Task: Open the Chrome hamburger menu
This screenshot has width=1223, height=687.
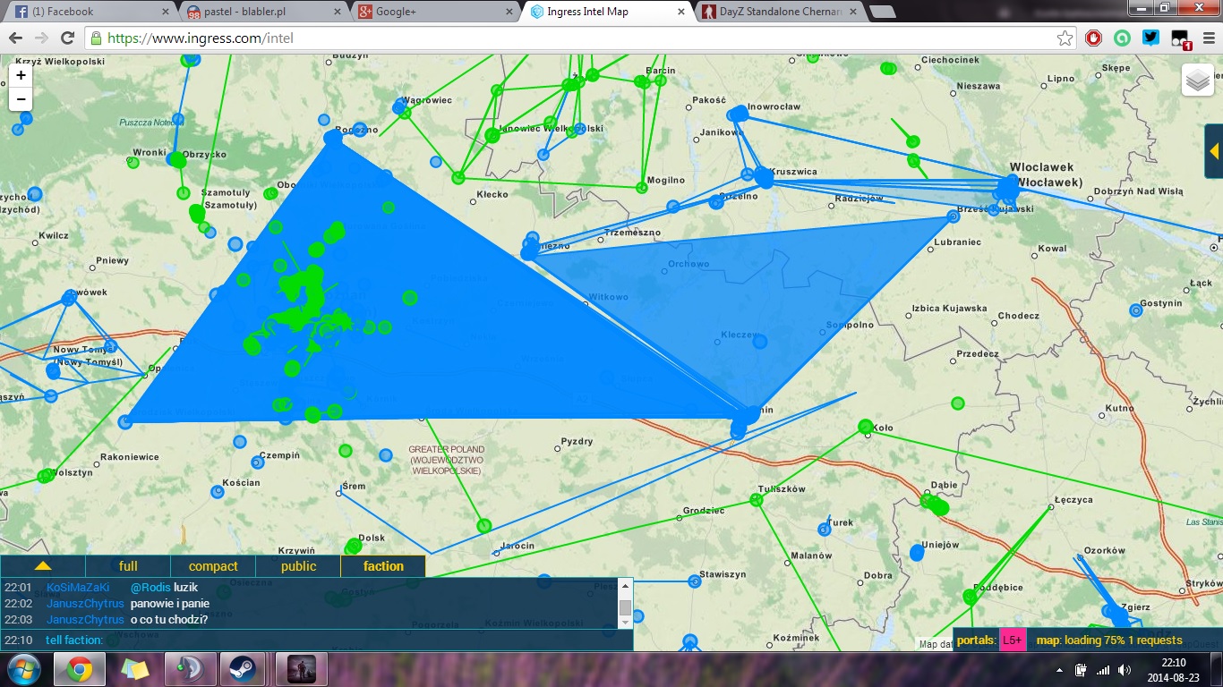Action: (1206, 38)
